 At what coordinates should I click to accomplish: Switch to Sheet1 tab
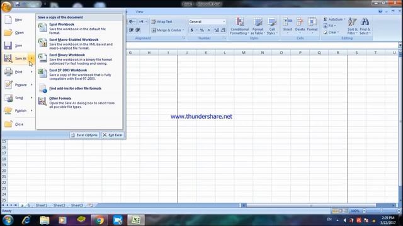pos(42,205)
